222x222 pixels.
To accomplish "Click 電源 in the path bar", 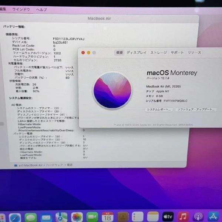I will [x=70, y=165].
